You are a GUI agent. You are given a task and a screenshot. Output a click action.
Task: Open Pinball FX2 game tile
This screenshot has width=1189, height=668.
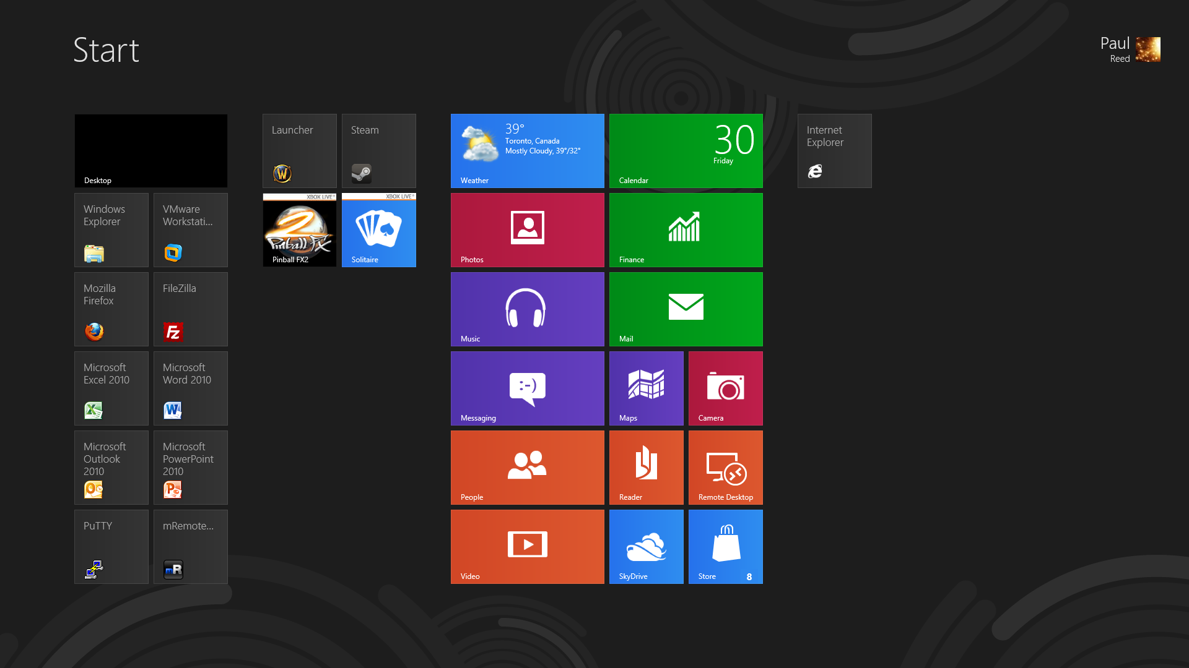[300, 230]
